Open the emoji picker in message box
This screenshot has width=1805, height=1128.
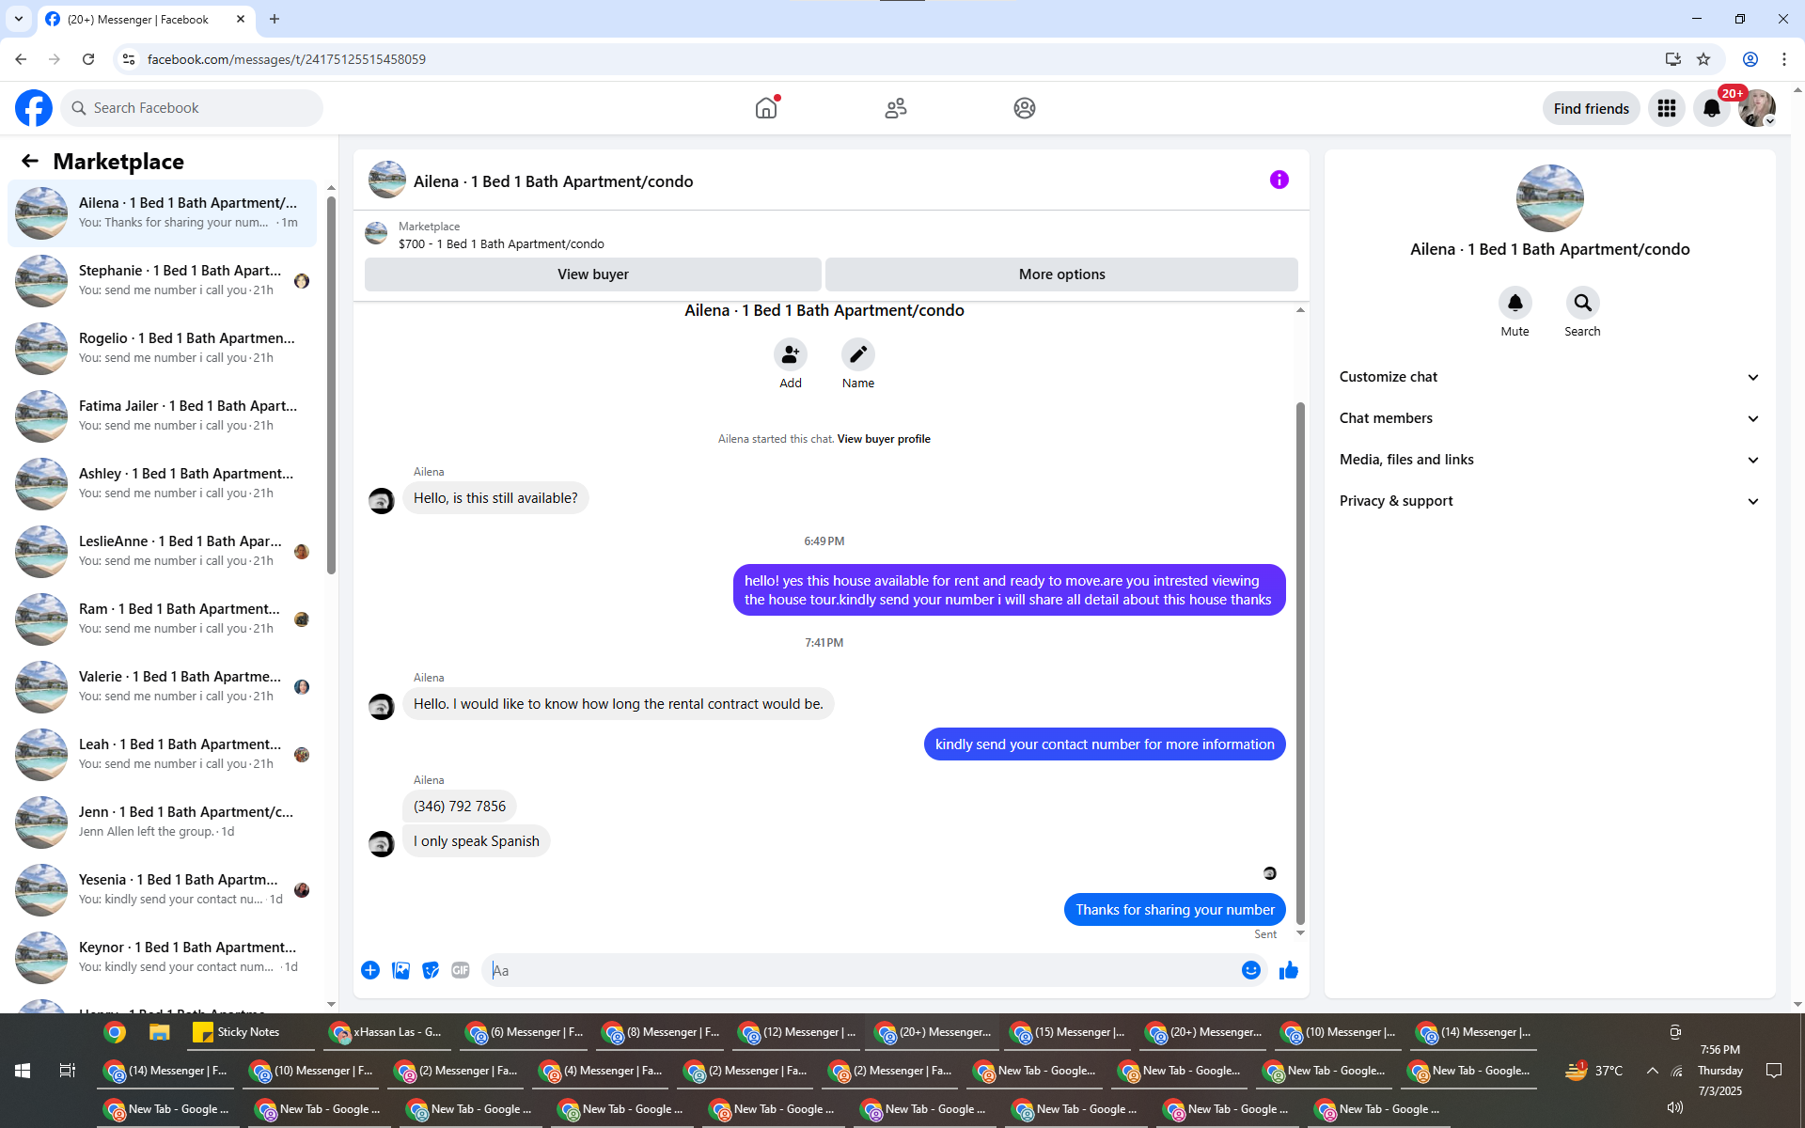1250,970
